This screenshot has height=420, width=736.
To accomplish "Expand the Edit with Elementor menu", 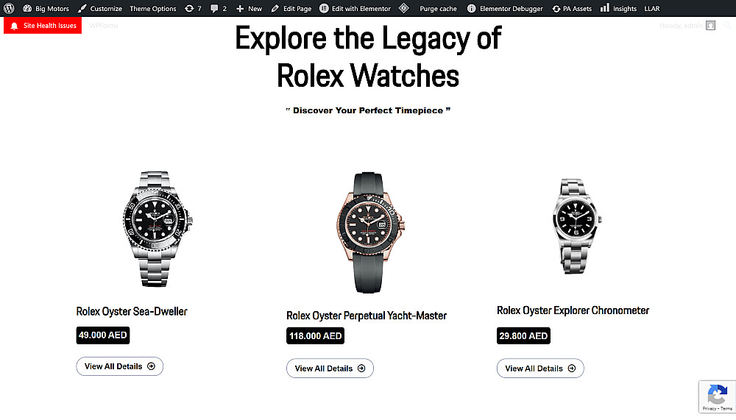I will pyautogui.click(x=355, y=9).
